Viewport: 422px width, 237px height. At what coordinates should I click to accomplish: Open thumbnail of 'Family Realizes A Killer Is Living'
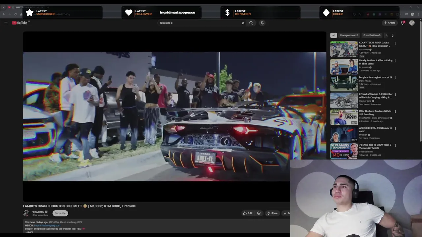[x=344, y=66]
